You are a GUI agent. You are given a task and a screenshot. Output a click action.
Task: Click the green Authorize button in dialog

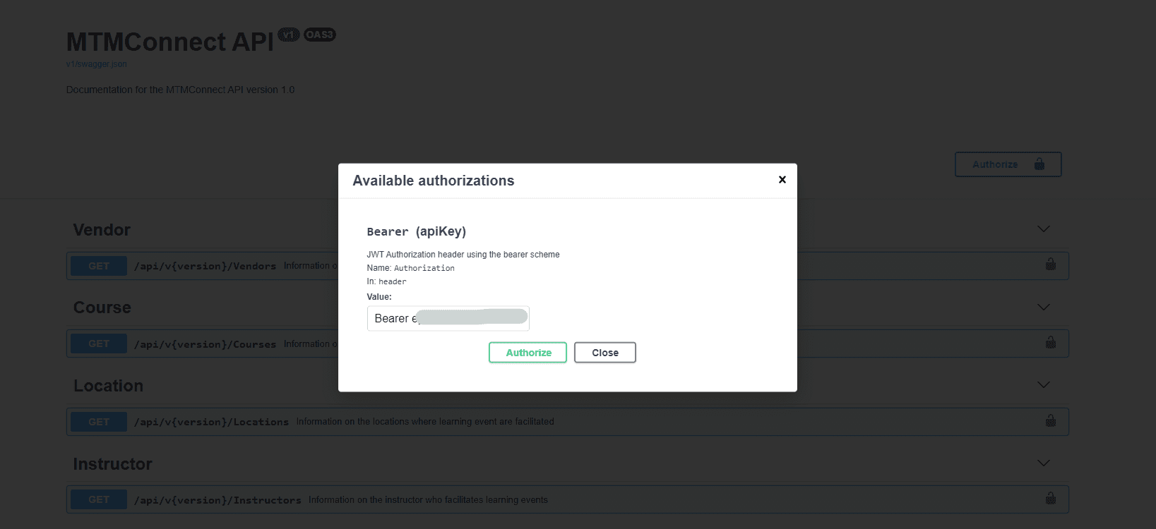coord(528,353)
